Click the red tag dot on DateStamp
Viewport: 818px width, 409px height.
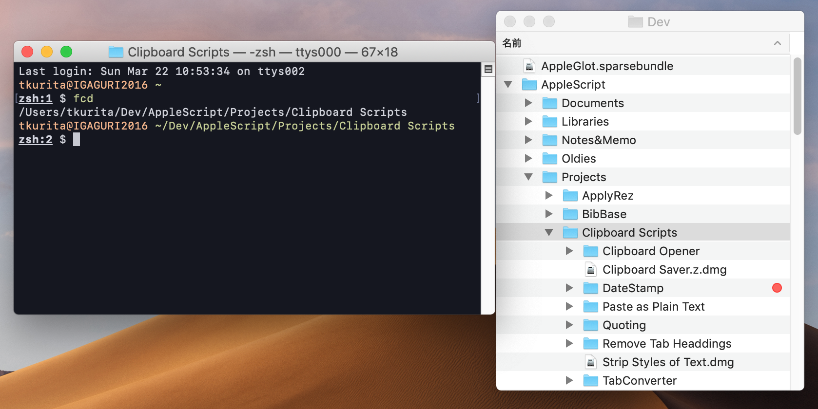(x=777, y=288)
